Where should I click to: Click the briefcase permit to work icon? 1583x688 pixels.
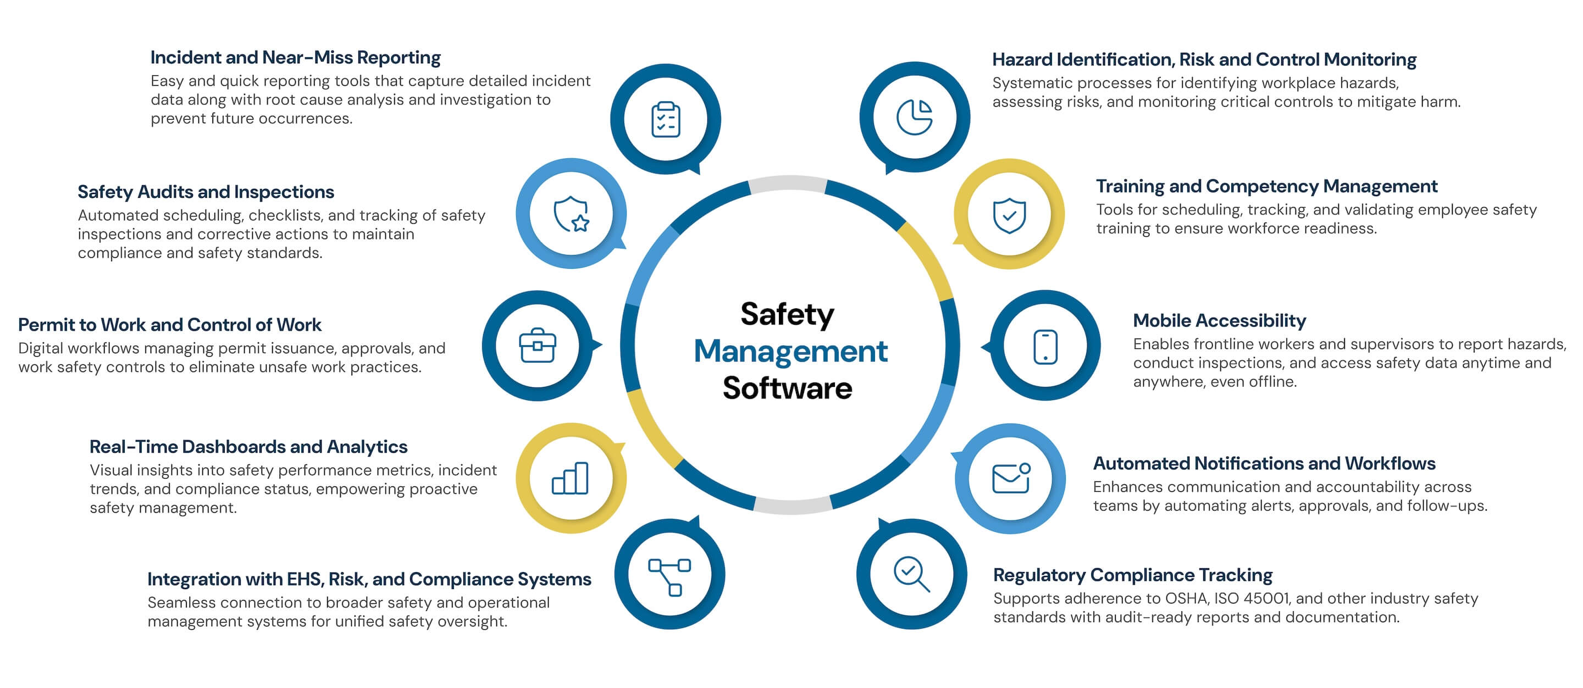tap(538, 346)
